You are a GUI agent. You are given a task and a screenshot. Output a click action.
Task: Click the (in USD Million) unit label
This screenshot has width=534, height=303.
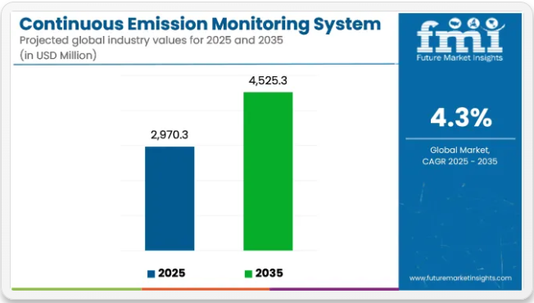coord(58,55)
